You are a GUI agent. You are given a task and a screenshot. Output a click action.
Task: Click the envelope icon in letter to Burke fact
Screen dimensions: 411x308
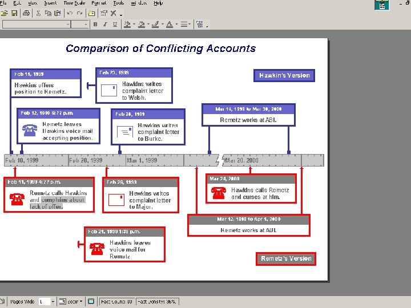[x=125, y=132]
